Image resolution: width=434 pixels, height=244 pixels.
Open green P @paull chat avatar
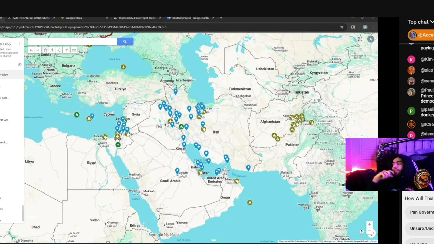pos(411,111)
